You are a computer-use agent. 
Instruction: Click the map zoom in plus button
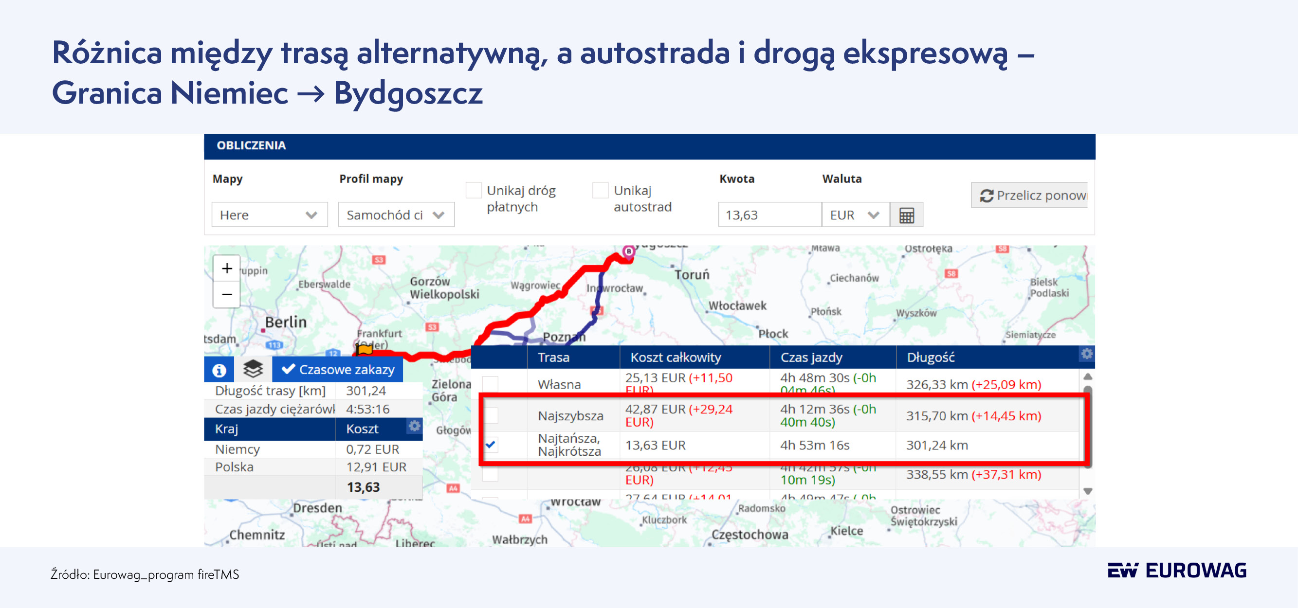[x=227, y=268]
